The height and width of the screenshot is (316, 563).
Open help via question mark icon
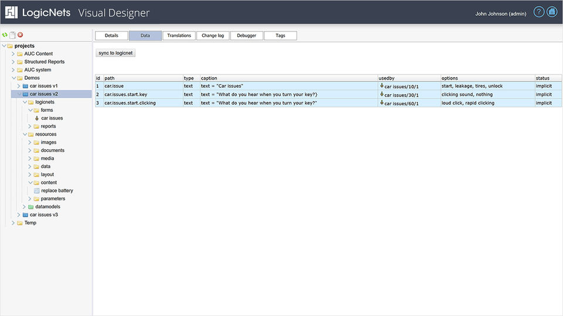538,12
